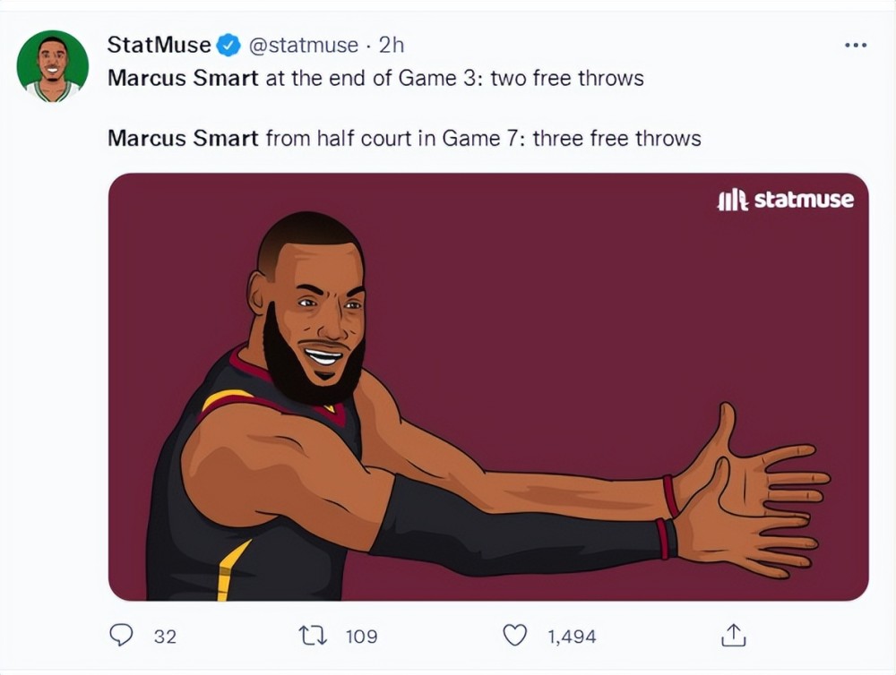Click the like count 1,494

tap(572, 637)
